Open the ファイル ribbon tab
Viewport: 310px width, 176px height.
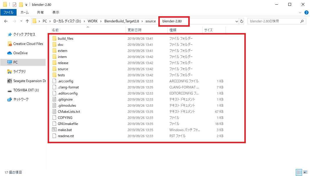(x=8, y=12)
